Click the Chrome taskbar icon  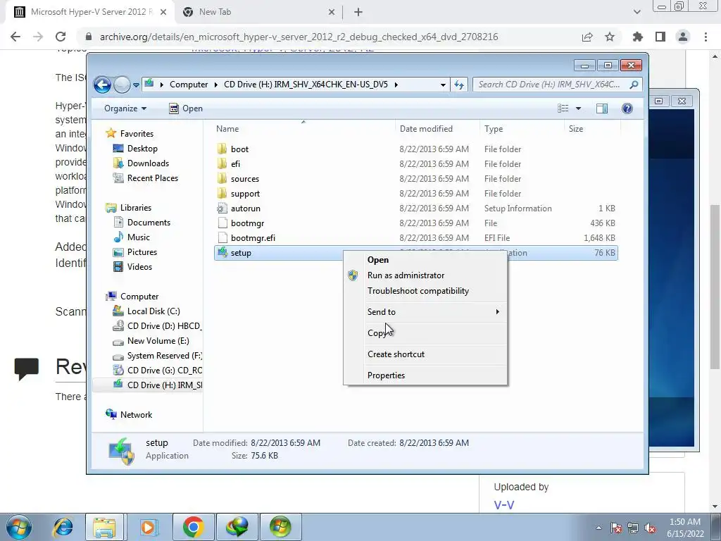pos(193,527)
